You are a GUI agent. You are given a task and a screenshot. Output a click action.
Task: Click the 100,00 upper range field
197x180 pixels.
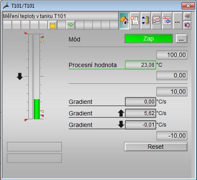172,55
